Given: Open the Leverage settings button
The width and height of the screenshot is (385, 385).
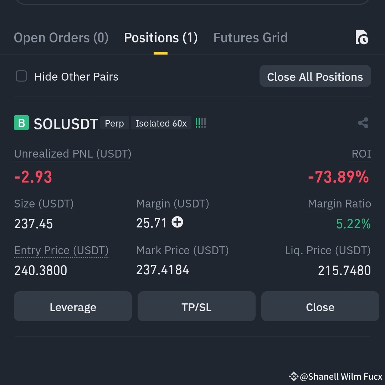Looking at the screenshot, I should pos(73,306).
